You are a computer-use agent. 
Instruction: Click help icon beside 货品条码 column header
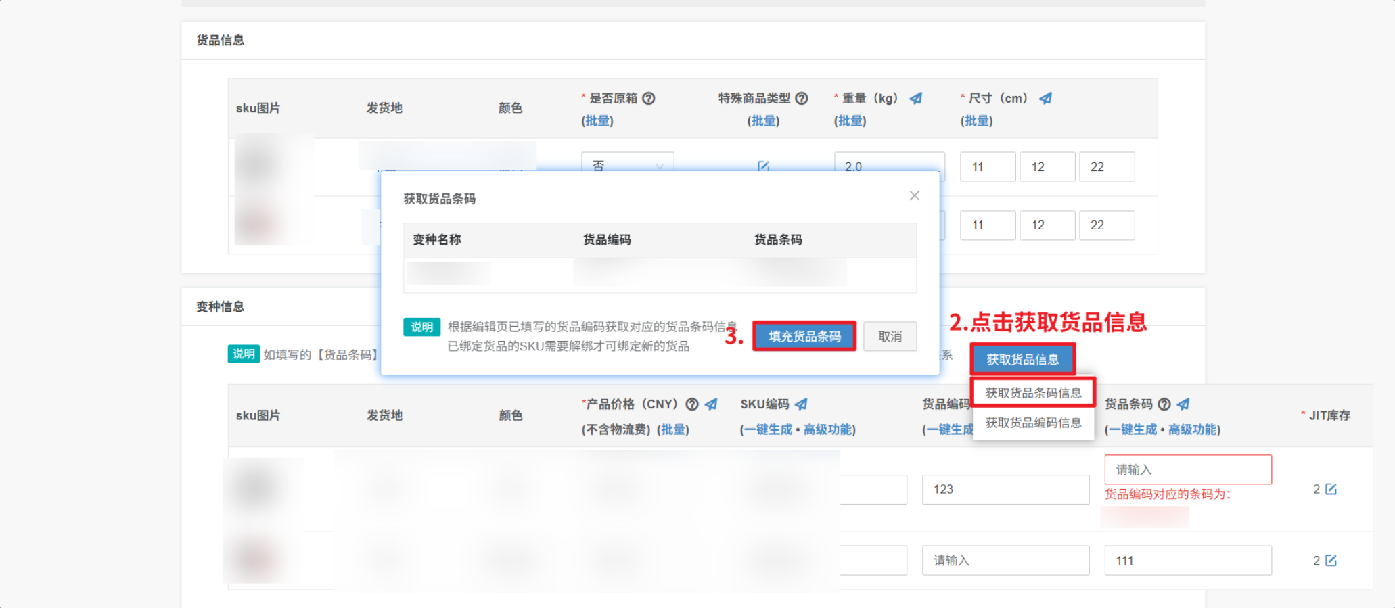pos(1164,404)
